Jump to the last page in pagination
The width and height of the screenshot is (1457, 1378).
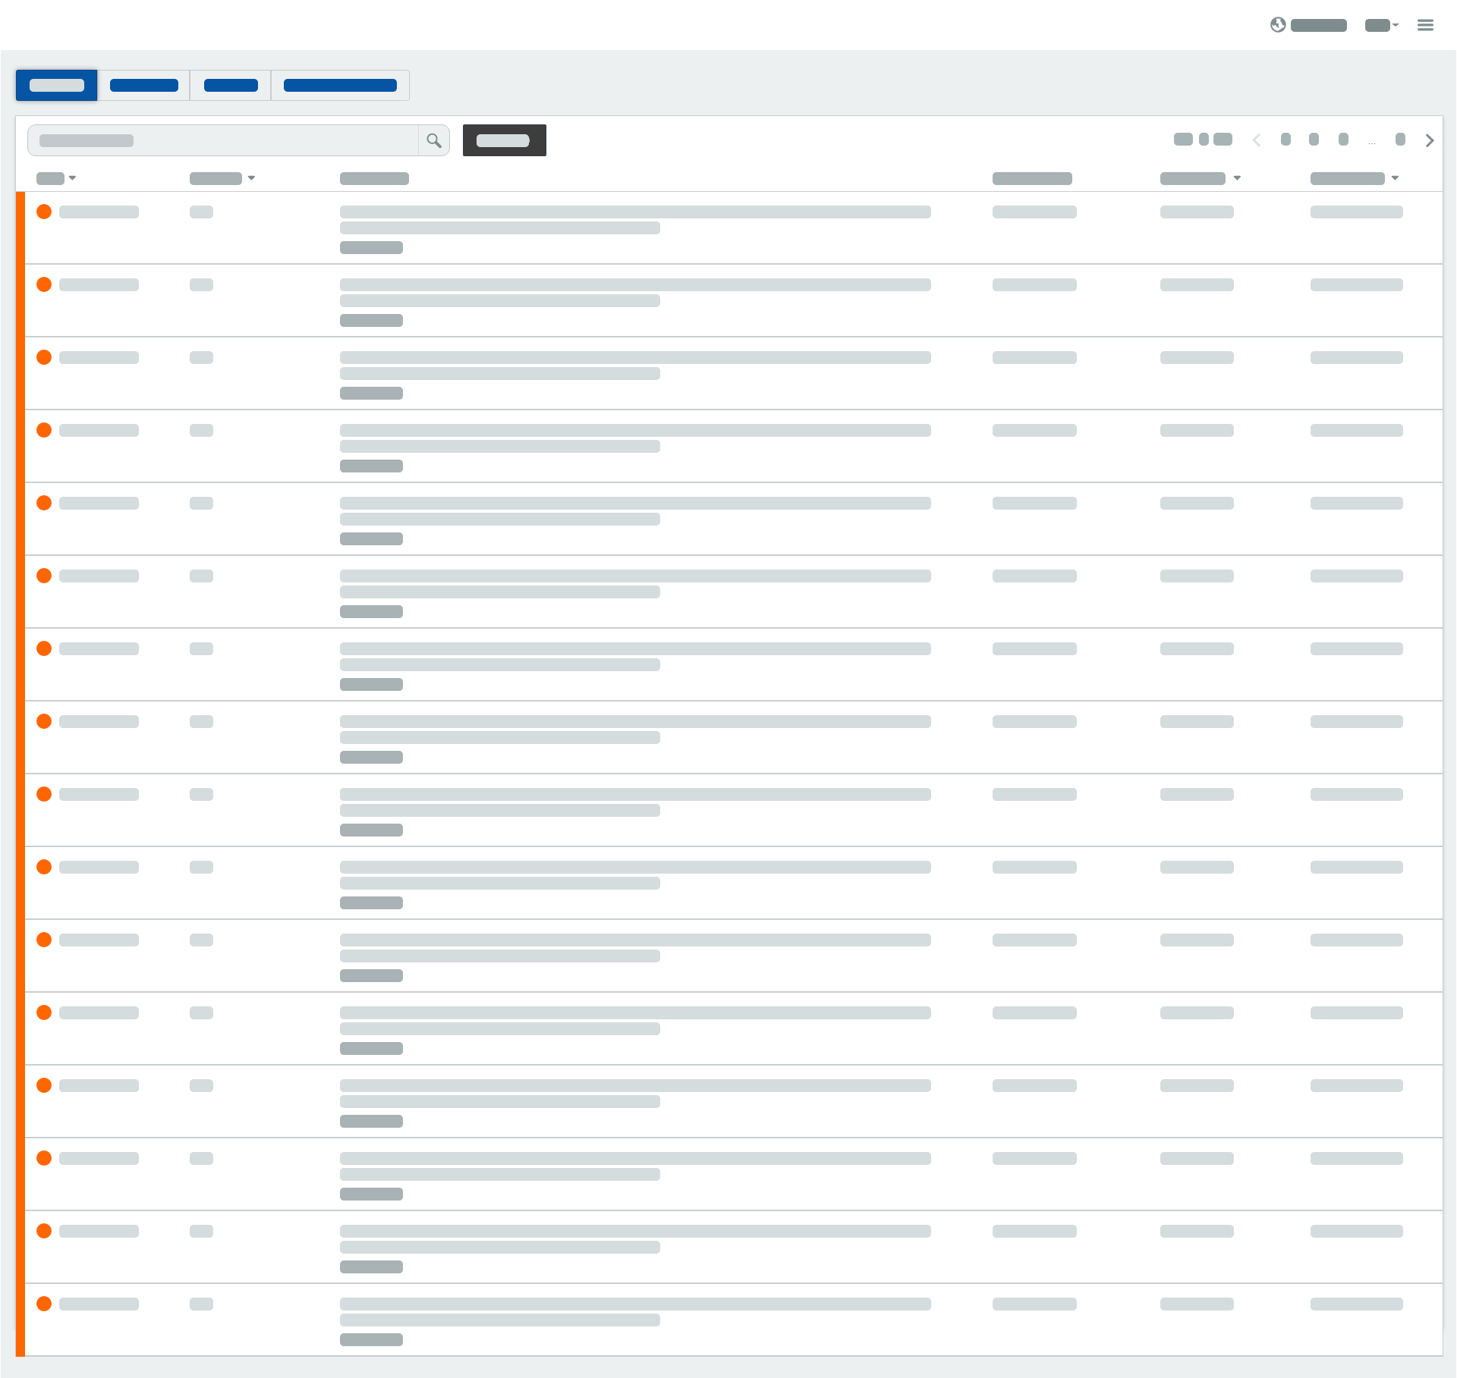[x=1401, y=140]
